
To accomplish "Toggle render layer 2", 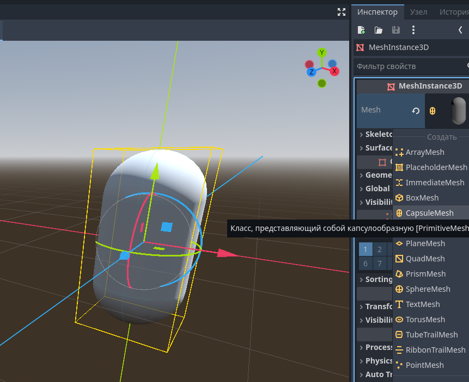I will [x=380, y=249].
